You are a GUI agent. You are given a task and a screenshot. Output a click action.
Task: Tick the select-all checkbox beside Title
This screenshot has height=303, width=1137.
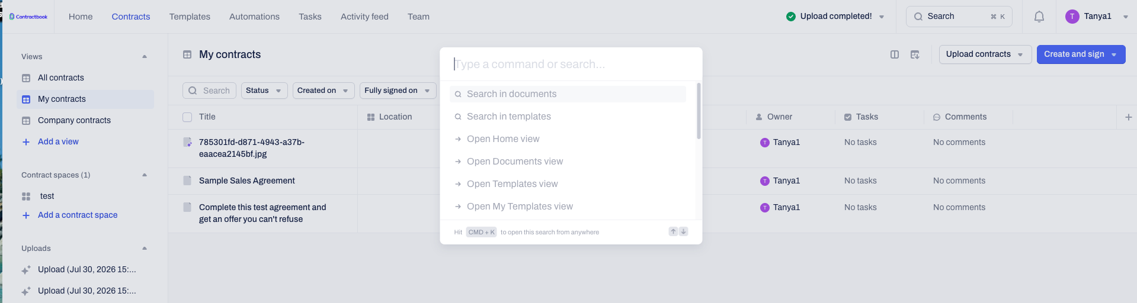tap(187, 117)
